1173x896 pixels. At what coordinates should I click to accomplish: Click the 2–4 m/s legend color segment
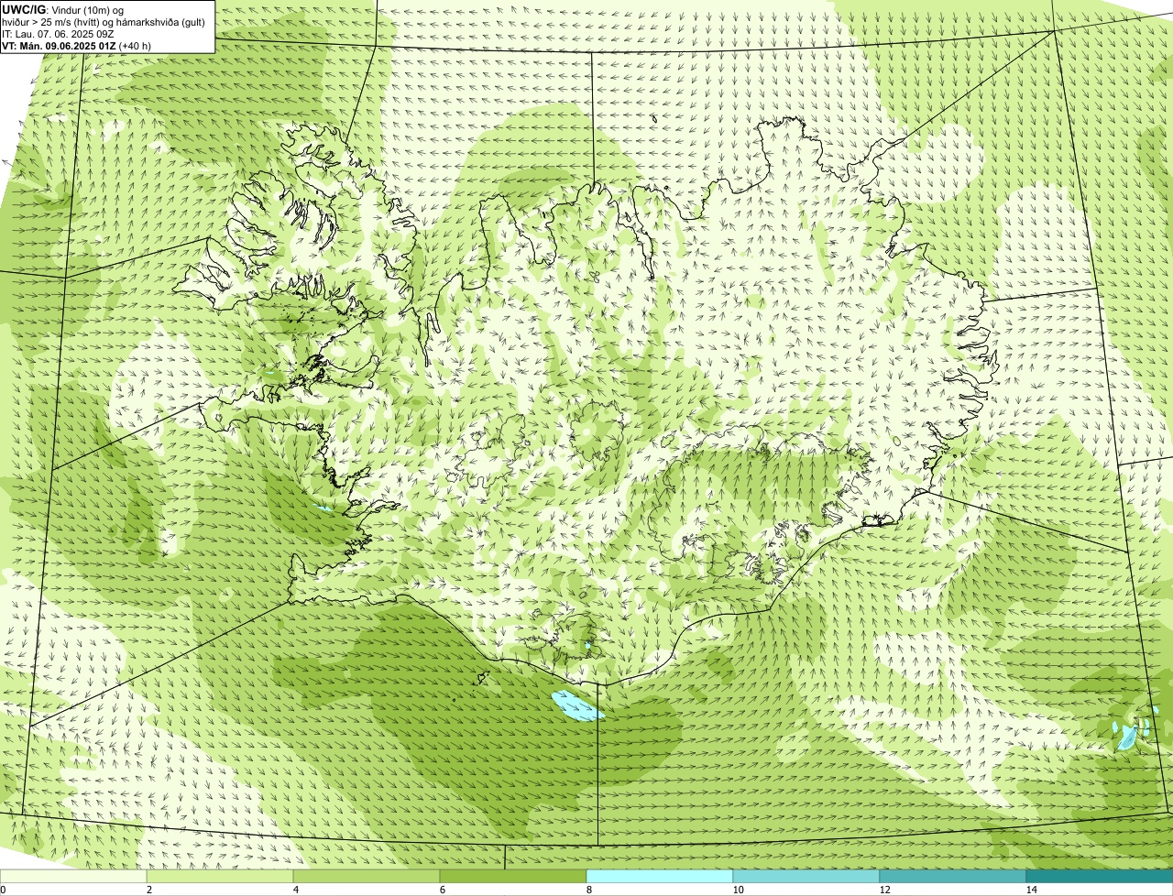220,876
